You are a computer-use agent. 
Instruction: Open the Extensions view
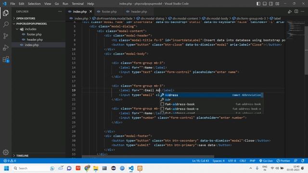6,59
